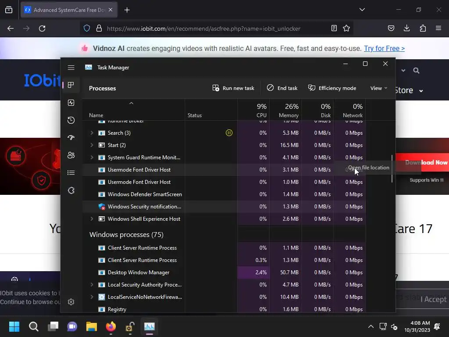The height and width of the screenshot is (337, 449).
Task: Open Task Manager hamburger navigation menu
Action: (71, 68)
